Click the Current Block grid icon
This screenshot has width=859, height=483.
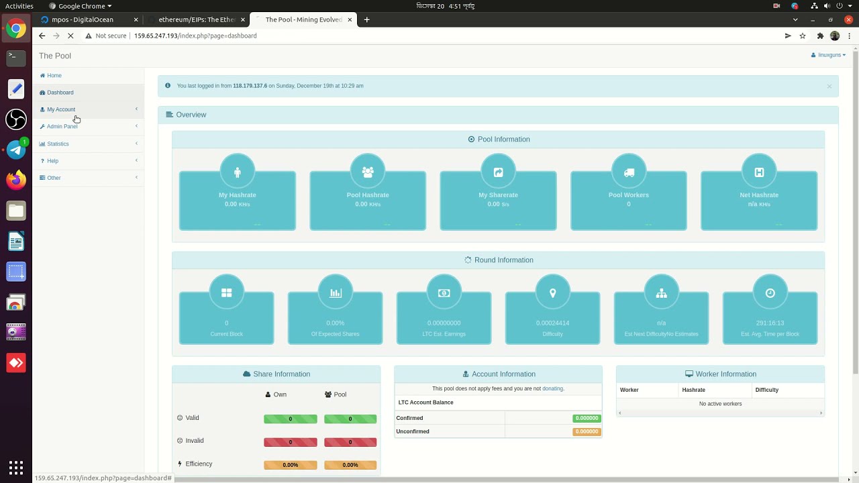click(x=227, y=293)
